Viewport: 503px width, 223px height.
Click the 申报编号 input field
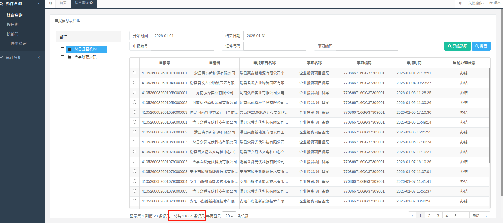pyautogui.click(x=182, y=46)
